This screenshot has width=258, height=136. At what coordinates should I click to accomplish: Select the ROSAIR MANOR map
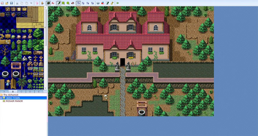click(x=14, y=101)
